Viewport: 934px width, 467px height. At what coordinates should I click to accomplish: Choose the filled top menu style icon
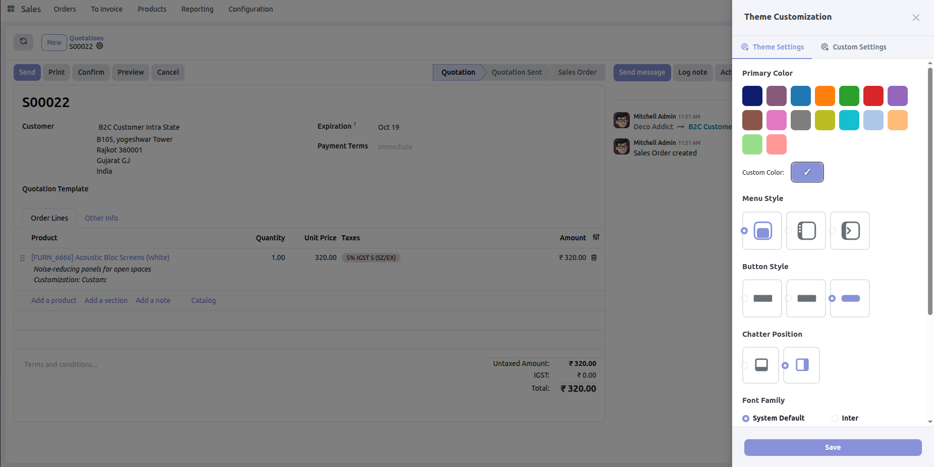(x=763, y=231)
